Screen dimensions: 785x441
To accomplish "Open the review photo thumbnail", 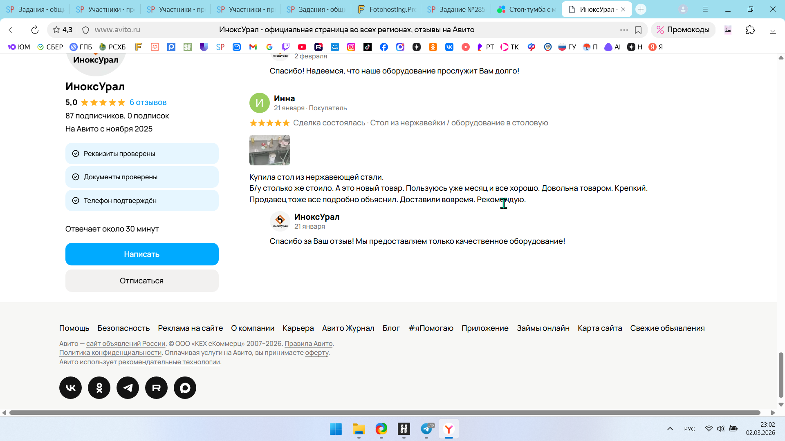I will click(270, 150).
